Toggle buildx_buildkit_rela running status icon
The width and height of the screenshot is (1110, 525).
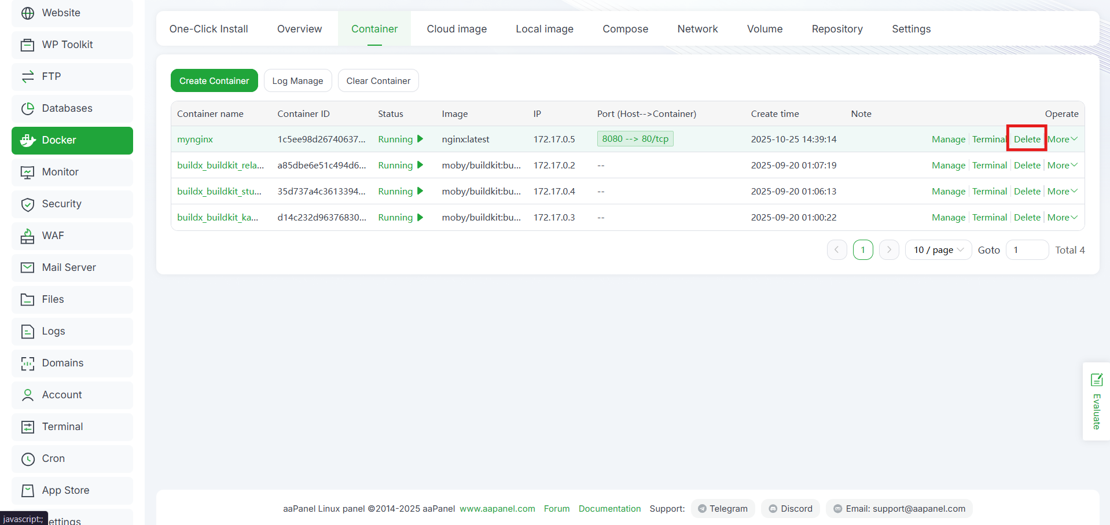420,165
